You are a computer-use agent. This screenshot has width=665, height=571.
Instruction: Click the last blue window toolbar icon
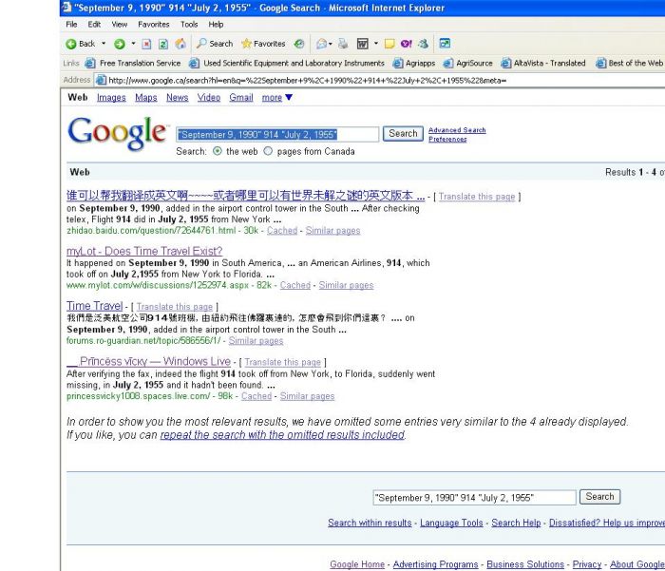(445, 44)
